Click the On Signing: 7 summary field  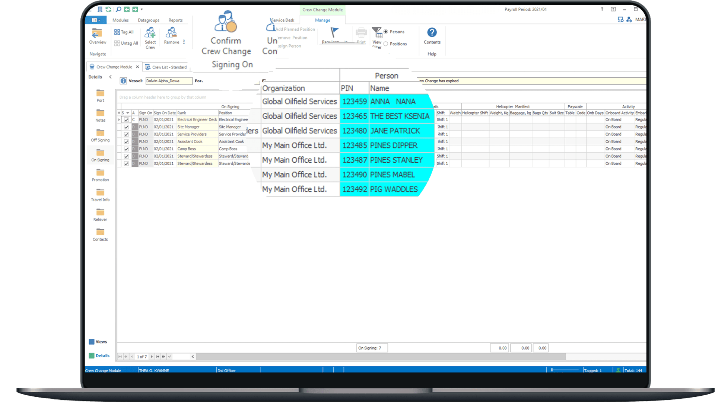372,348
